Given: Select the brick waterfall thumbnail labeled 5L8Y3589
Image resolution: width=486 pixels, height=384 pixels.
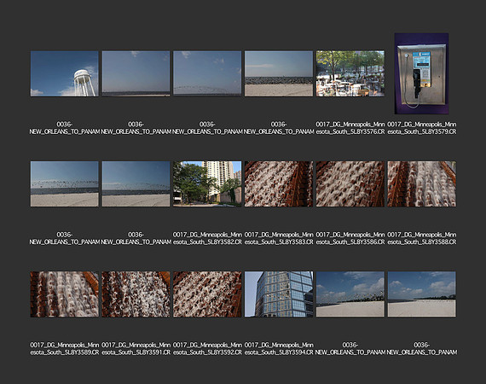Looking at the screenshot, I should [x=65, y=294].
